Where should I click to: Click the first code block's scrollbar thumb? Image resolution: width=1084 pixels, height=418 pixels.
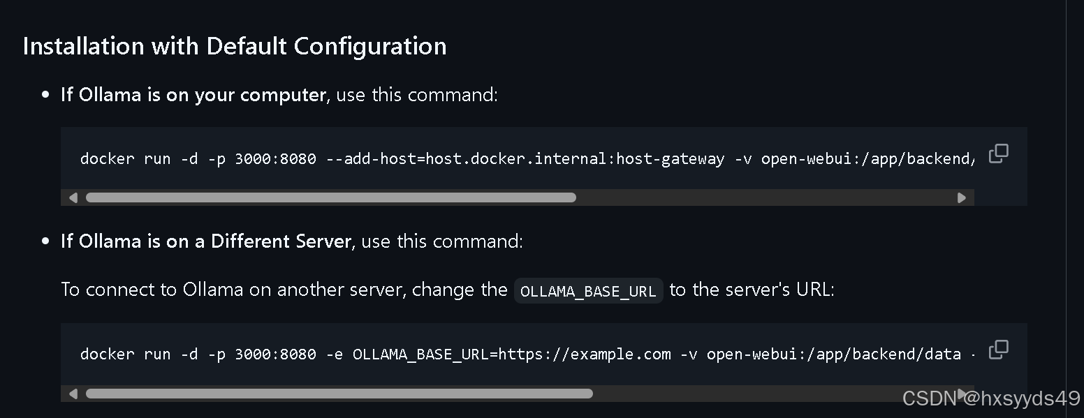(330, 197)
